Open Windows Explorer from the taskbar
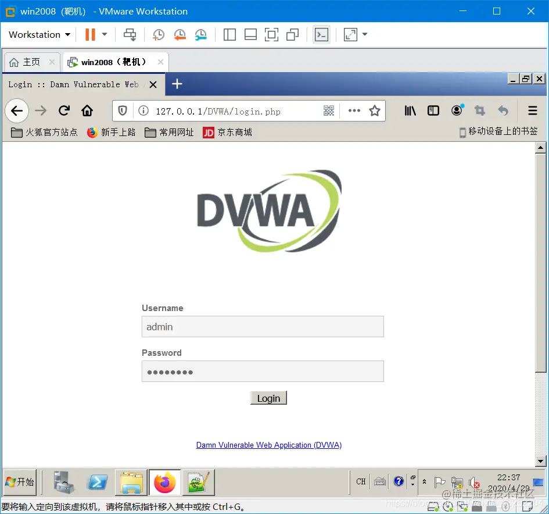The width and height of the screenshot is (549, 514). click(131, 482)
